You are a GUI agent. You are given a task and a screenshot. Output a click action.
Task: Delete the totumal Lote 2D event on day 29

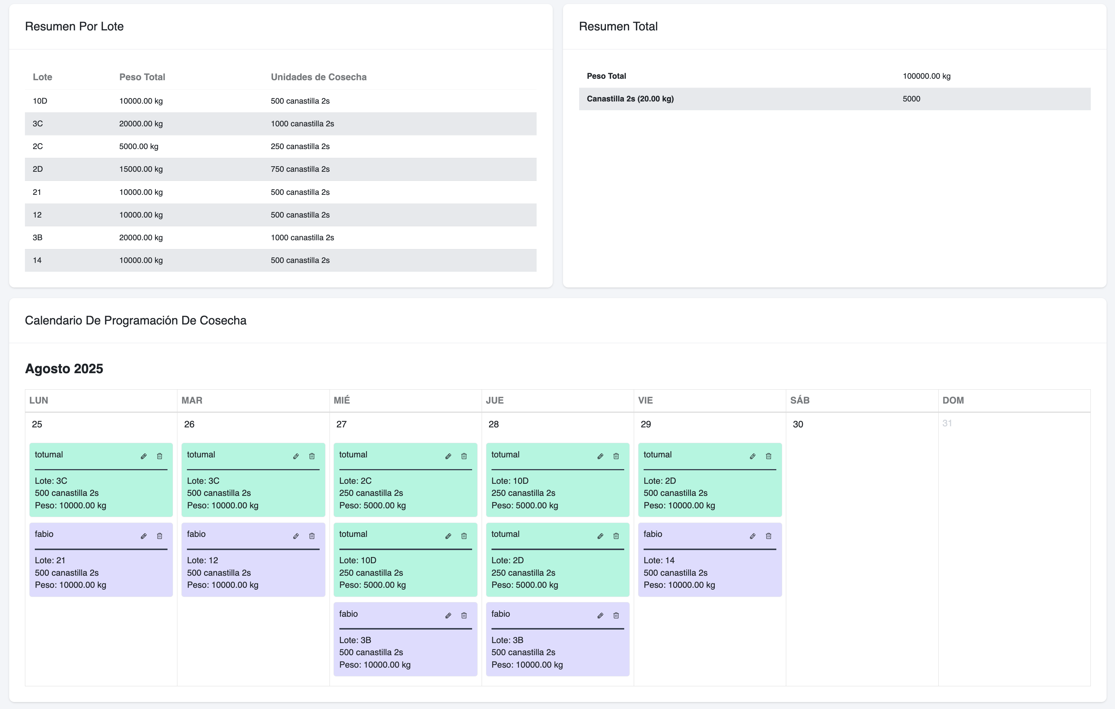coord(768,456)
